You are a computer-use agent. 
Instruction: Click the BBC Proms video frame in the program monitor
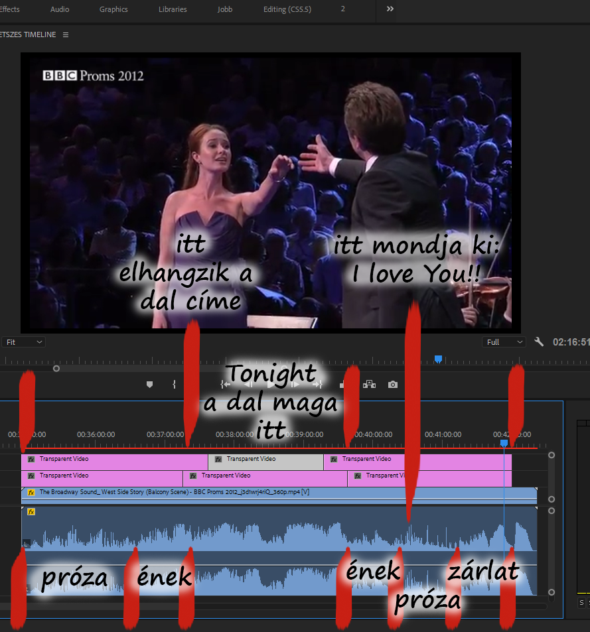point(271,193)
